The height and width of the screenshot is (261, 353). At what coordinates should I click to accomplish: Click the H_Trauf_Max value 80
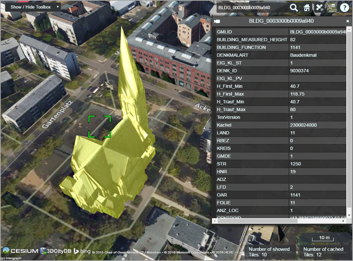[x=293, y=110]
